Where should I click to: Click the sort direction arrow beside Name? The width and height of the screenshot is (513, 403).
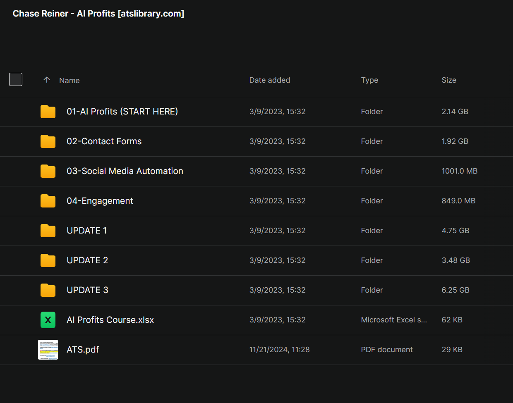point(47,80)
